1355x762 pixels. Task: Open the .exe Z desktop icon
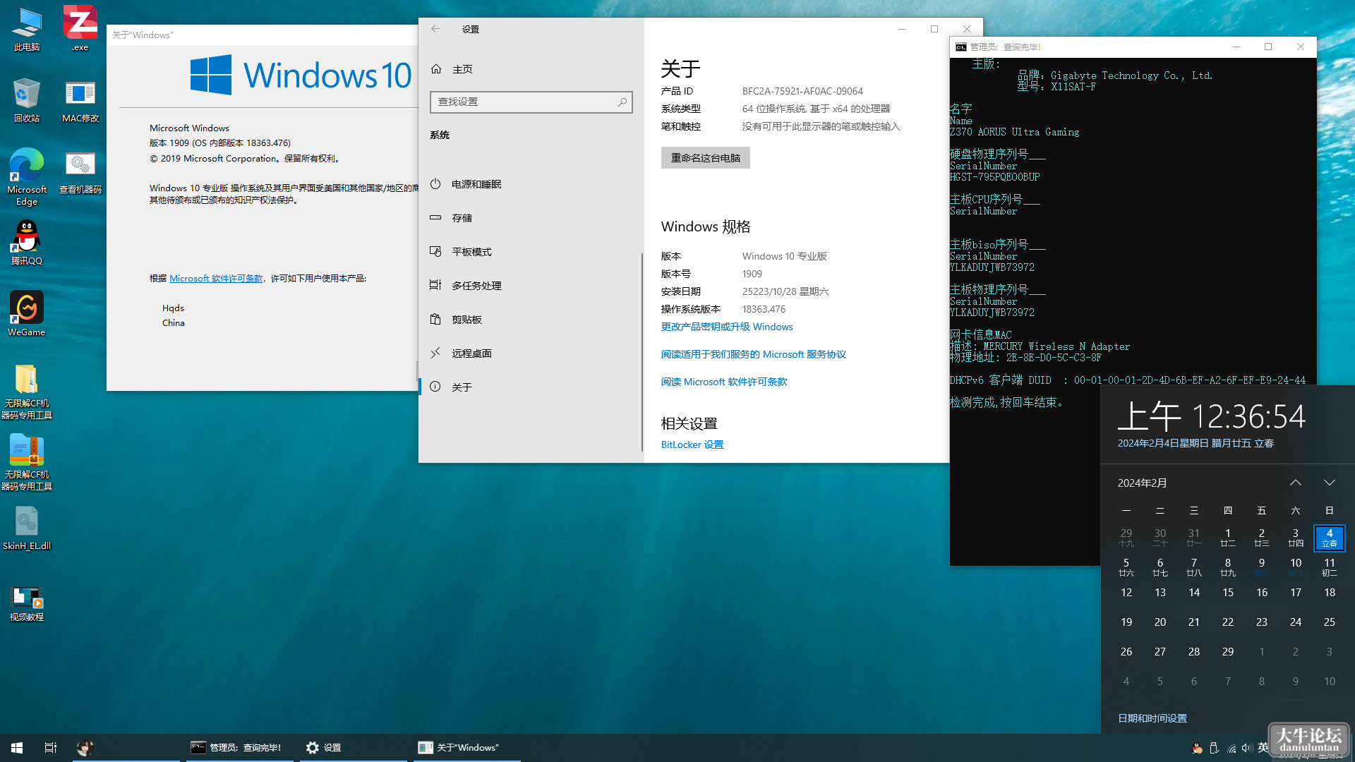pyautogui.click(x=80, y=30)
